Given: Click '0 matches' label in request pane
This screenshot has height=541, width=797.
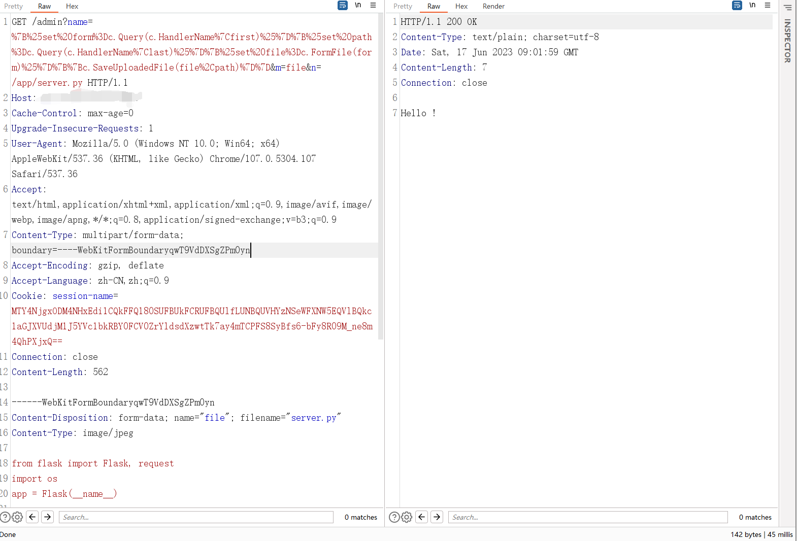Looking at the screenshot, I should tap(361, 517).
